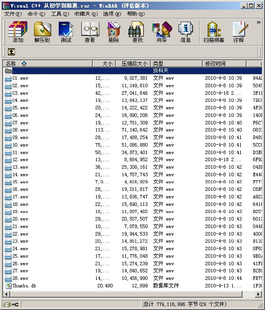Sort by Packed size (压缩后大小) header
Image resolution: width=265 pixels, height=310 pixels.
point(133,64)
